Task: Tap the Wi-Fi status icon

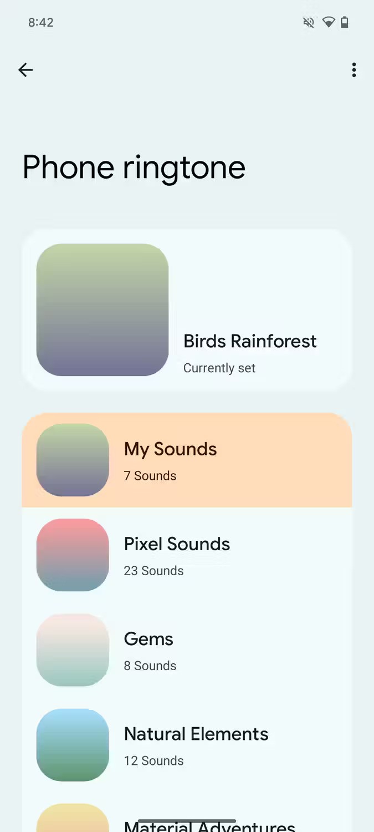Action: (x=329, y=23)
